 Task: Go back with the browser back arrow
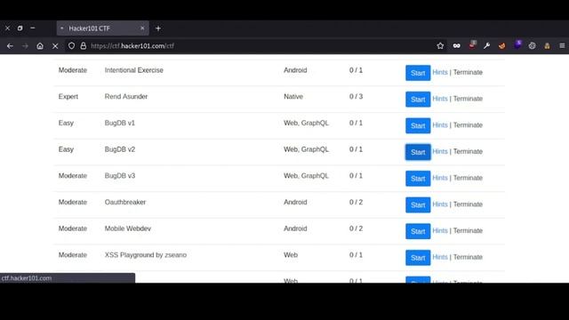(x=10, y=46)
